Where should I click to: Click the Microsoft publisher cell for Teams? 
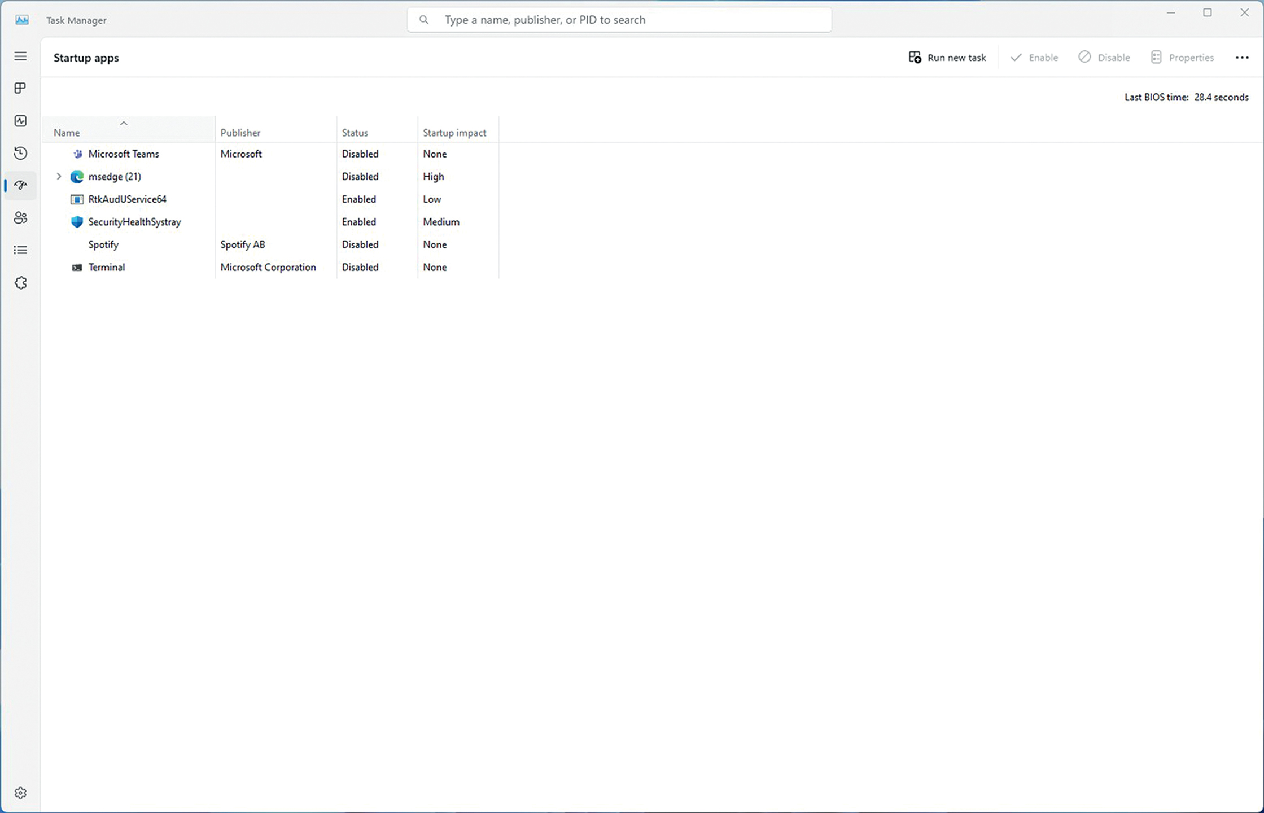point(241,154)
